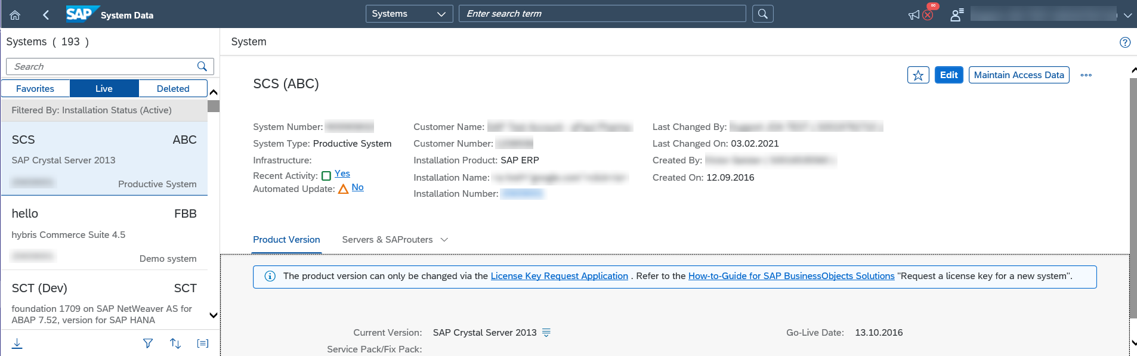Viewport: 1137px width, 356px height.
Task: Open the filter funnel icon
Action: [x=148, y=343]
